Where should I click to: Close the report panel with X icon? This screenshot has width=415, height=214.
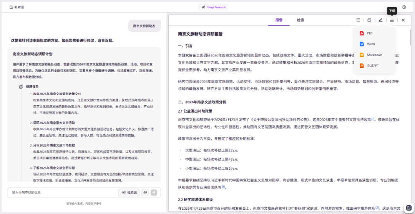pos(403,20)
